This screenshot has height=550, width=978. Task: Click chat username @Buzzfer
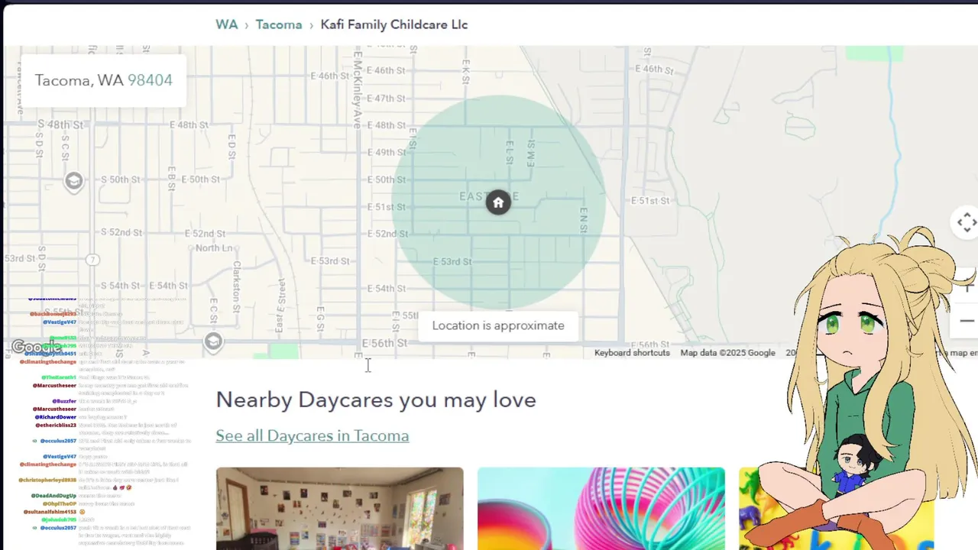pyautogui.click(x=64, y=401)
